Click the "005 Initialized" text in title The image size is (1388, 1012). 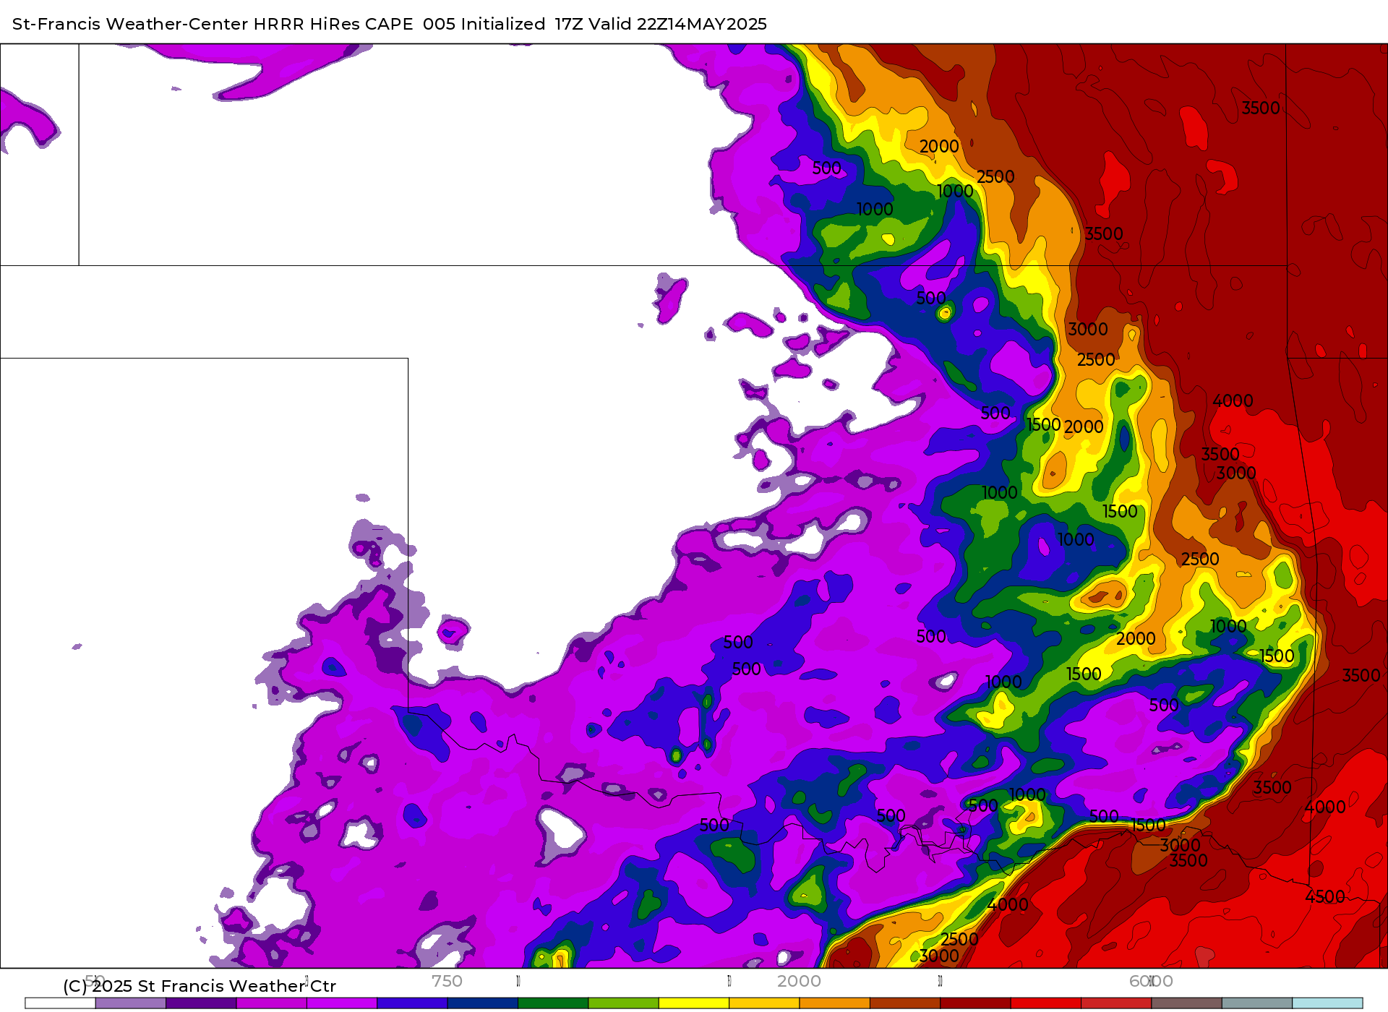point(484,24)
